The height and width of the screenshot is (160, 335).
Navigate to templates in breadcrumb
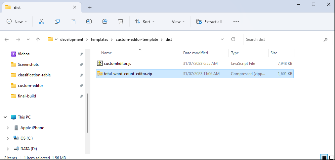point(99,40)
